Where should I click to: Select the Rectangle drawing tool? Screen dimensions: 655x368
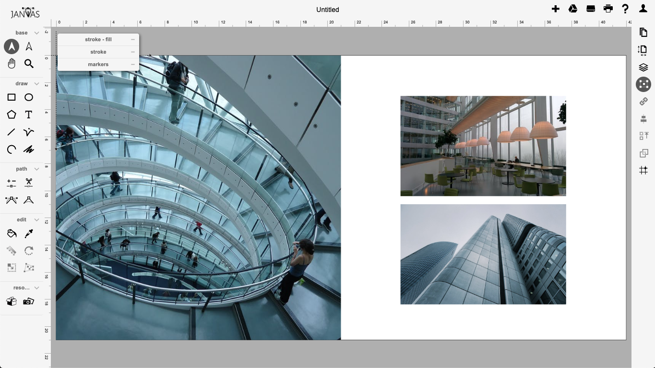12,97
